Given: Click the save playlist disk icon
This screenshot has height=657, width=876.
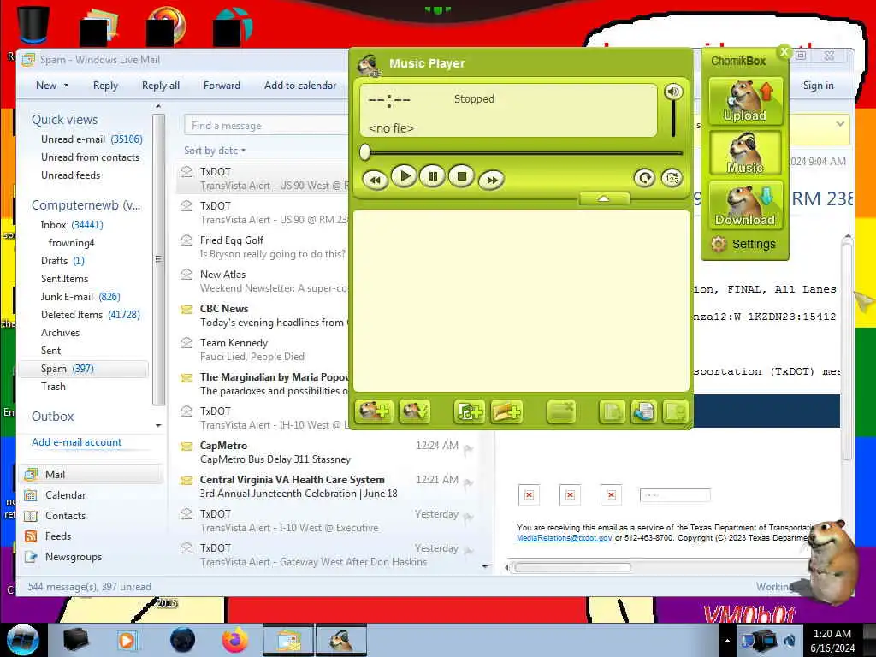Looking at the screenshot, I should 643,412.
